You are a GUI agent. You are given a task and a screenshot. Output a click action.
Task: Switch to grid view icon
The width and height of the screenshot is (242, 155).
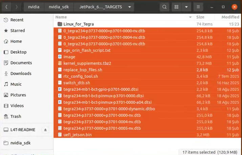tap(176, 7)
